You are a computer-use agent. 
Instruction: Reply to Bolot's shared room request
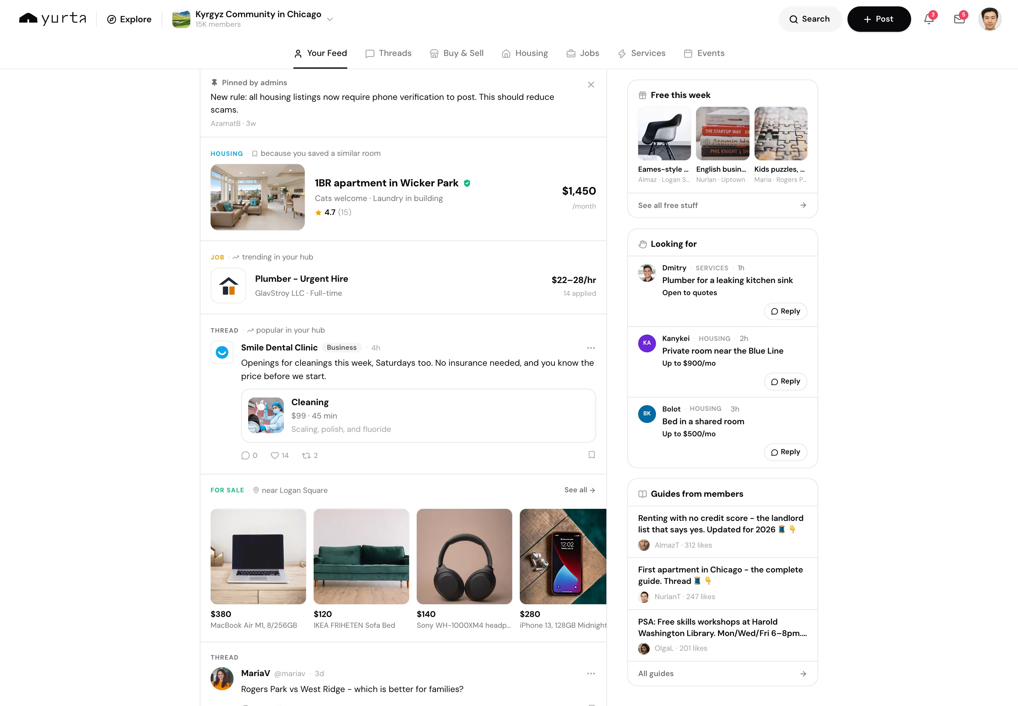tap(785, 452)
